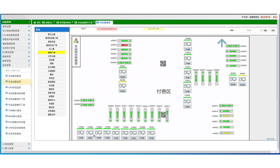Open the 首页 home tab
Viewport: 280px width, 168px height.
tap(37, 22)
